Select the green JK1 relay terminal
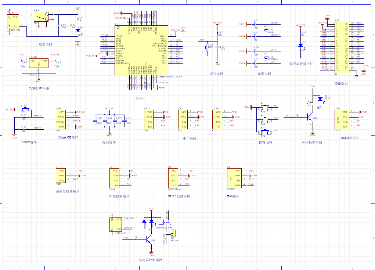Viewport: 375px width, 270px height. (x=173, y=233)
